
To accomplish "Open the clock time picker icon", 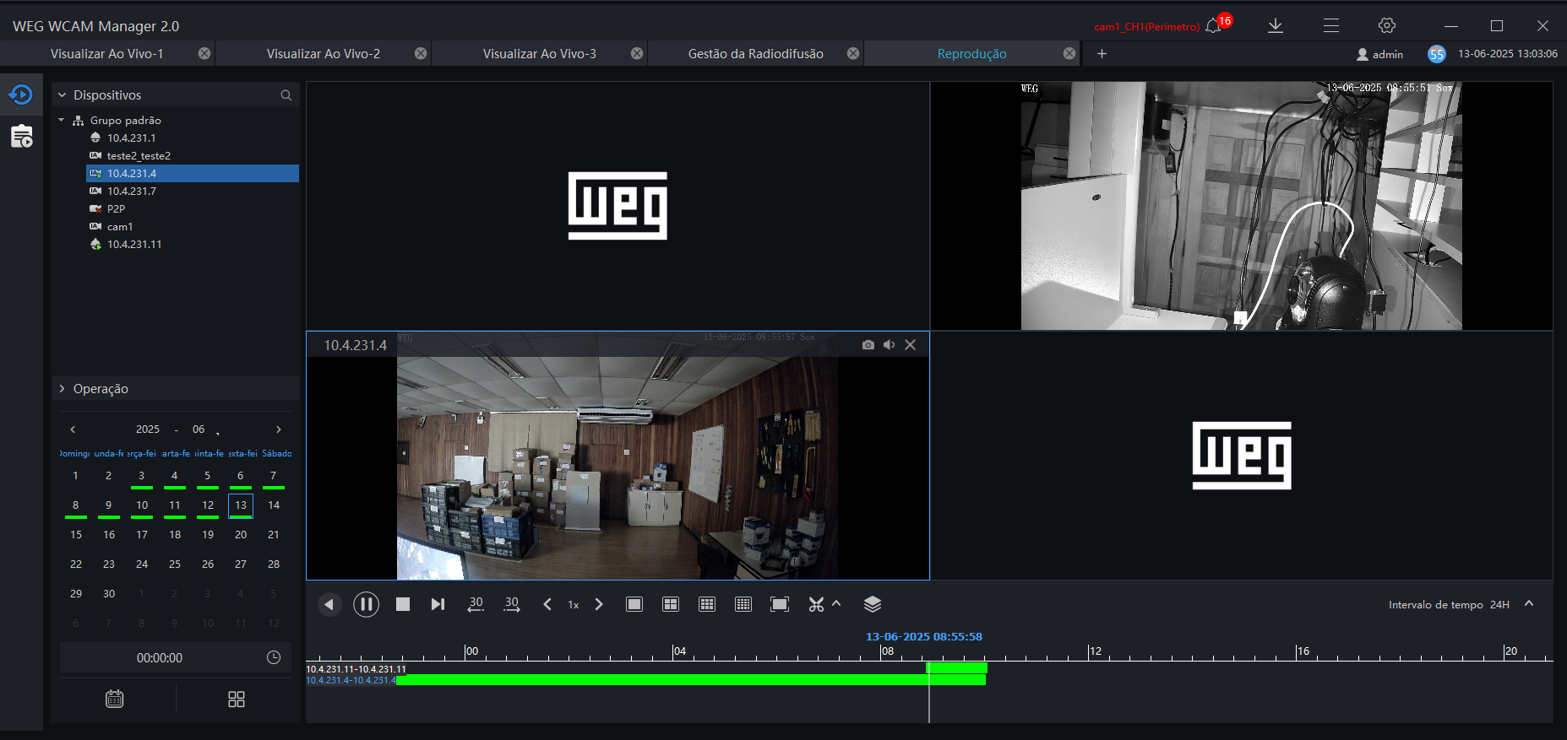I will tap(274, 657).
